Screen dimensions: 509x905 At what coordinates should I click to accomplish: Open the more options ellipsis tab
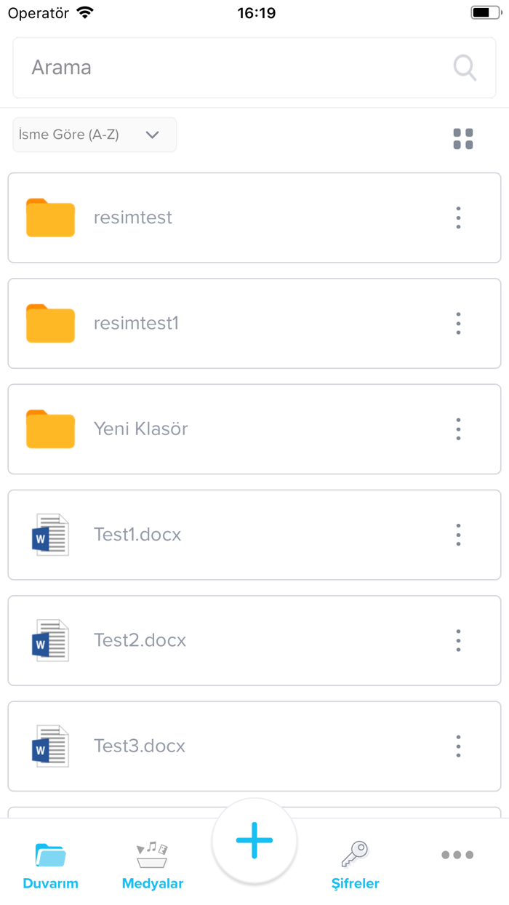point(457,856)
